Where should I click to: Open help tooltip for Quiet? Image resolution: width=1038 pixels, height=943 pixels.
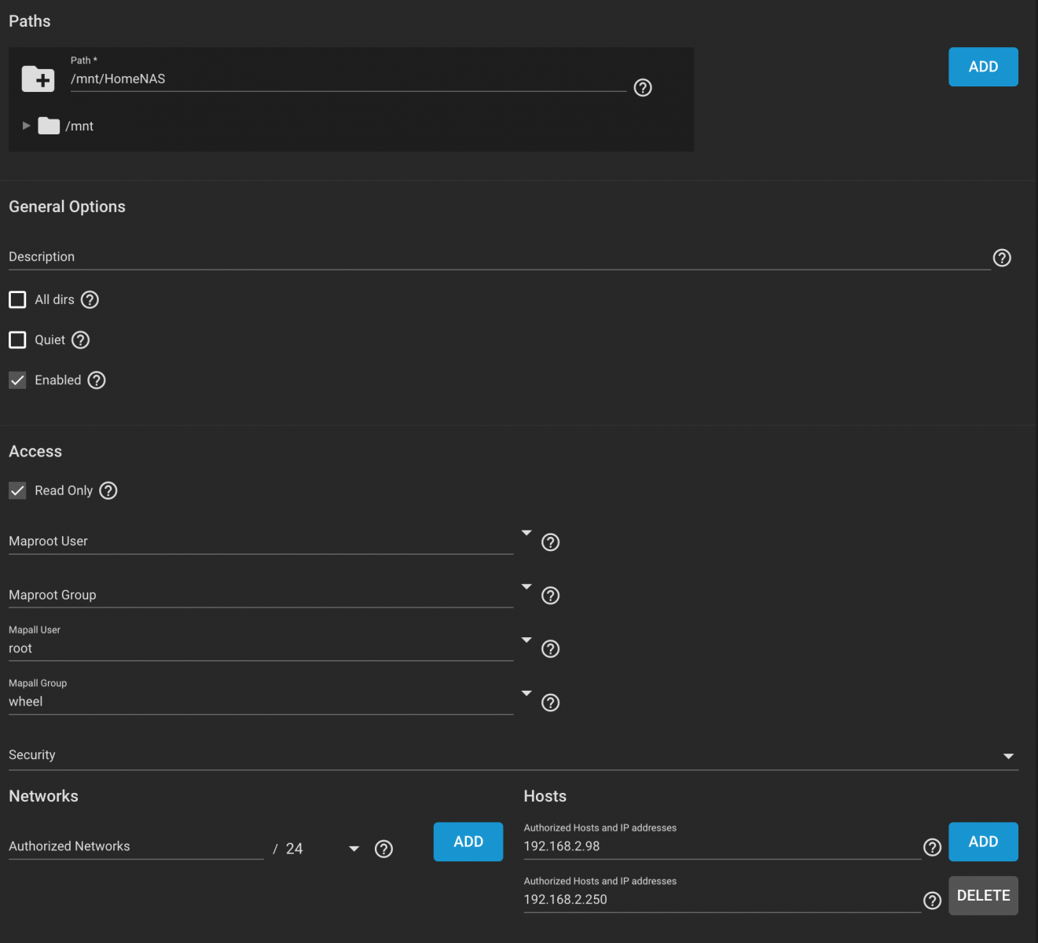(x=81, y=339)
